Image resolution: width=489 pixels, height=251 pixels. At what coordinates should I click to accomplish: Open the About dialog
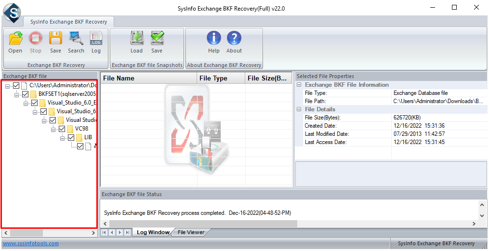(x=234, y=42)
